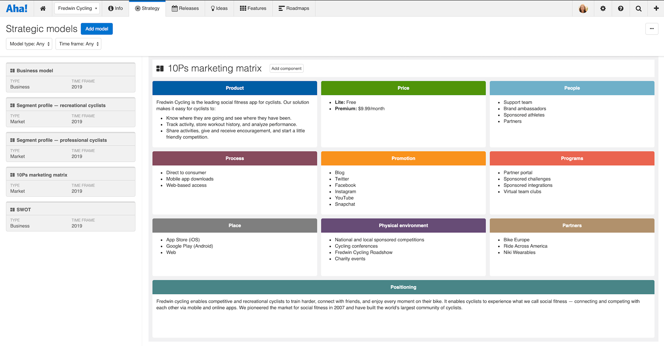This screenshot has height=346, width=664.
Task: Click the Positioning description text
Action: coord(398,305)
